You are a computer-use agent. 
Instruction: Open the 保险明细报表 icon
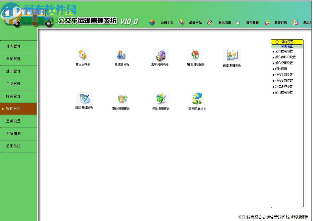161,99
